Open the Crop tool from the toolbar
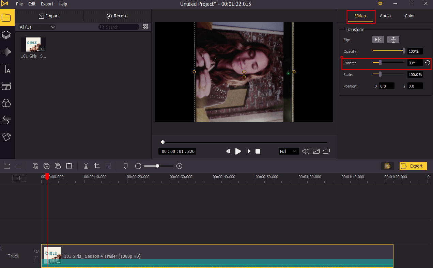This screenshot has height=268, width=433. click(97, 166)
